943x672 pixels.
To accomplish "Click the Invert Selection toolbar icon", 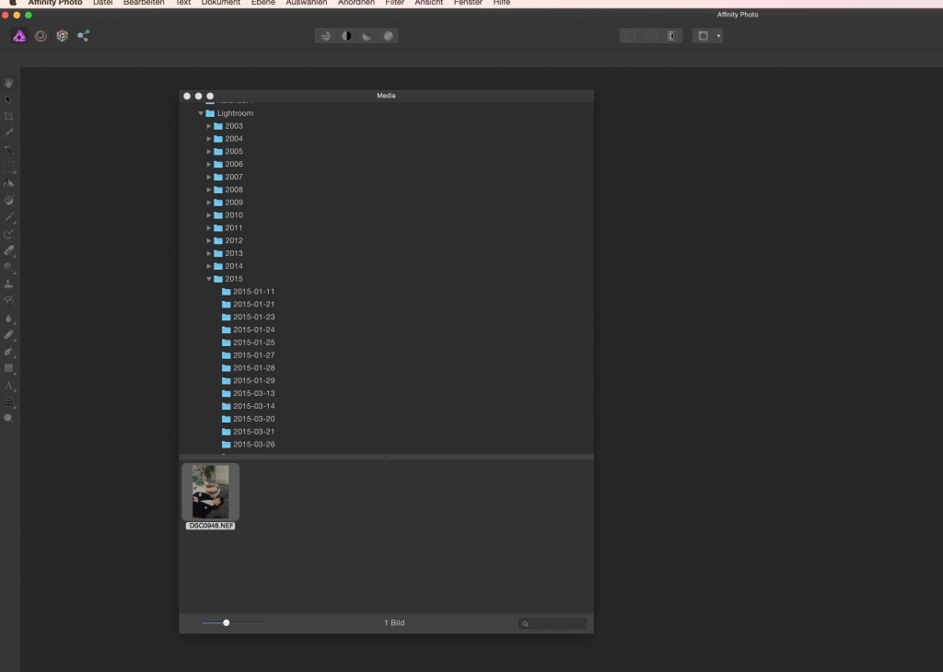I will (671, 36).
